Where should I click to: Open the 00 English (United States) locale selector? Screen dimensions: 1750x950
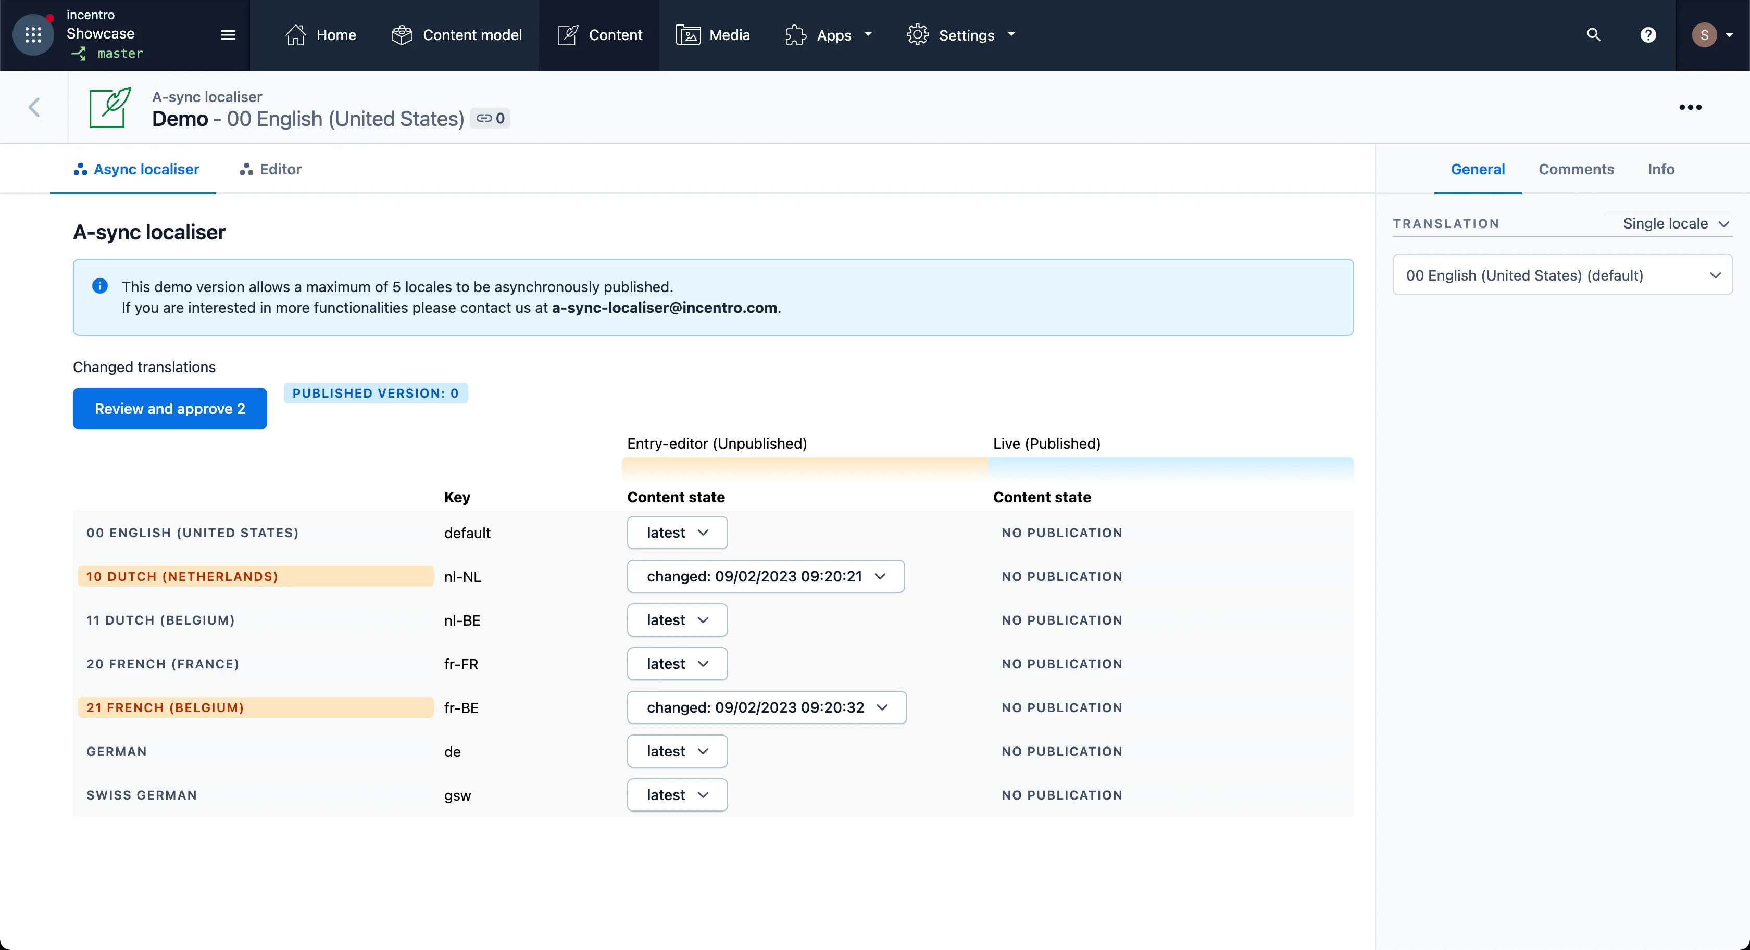point(1562,275)
